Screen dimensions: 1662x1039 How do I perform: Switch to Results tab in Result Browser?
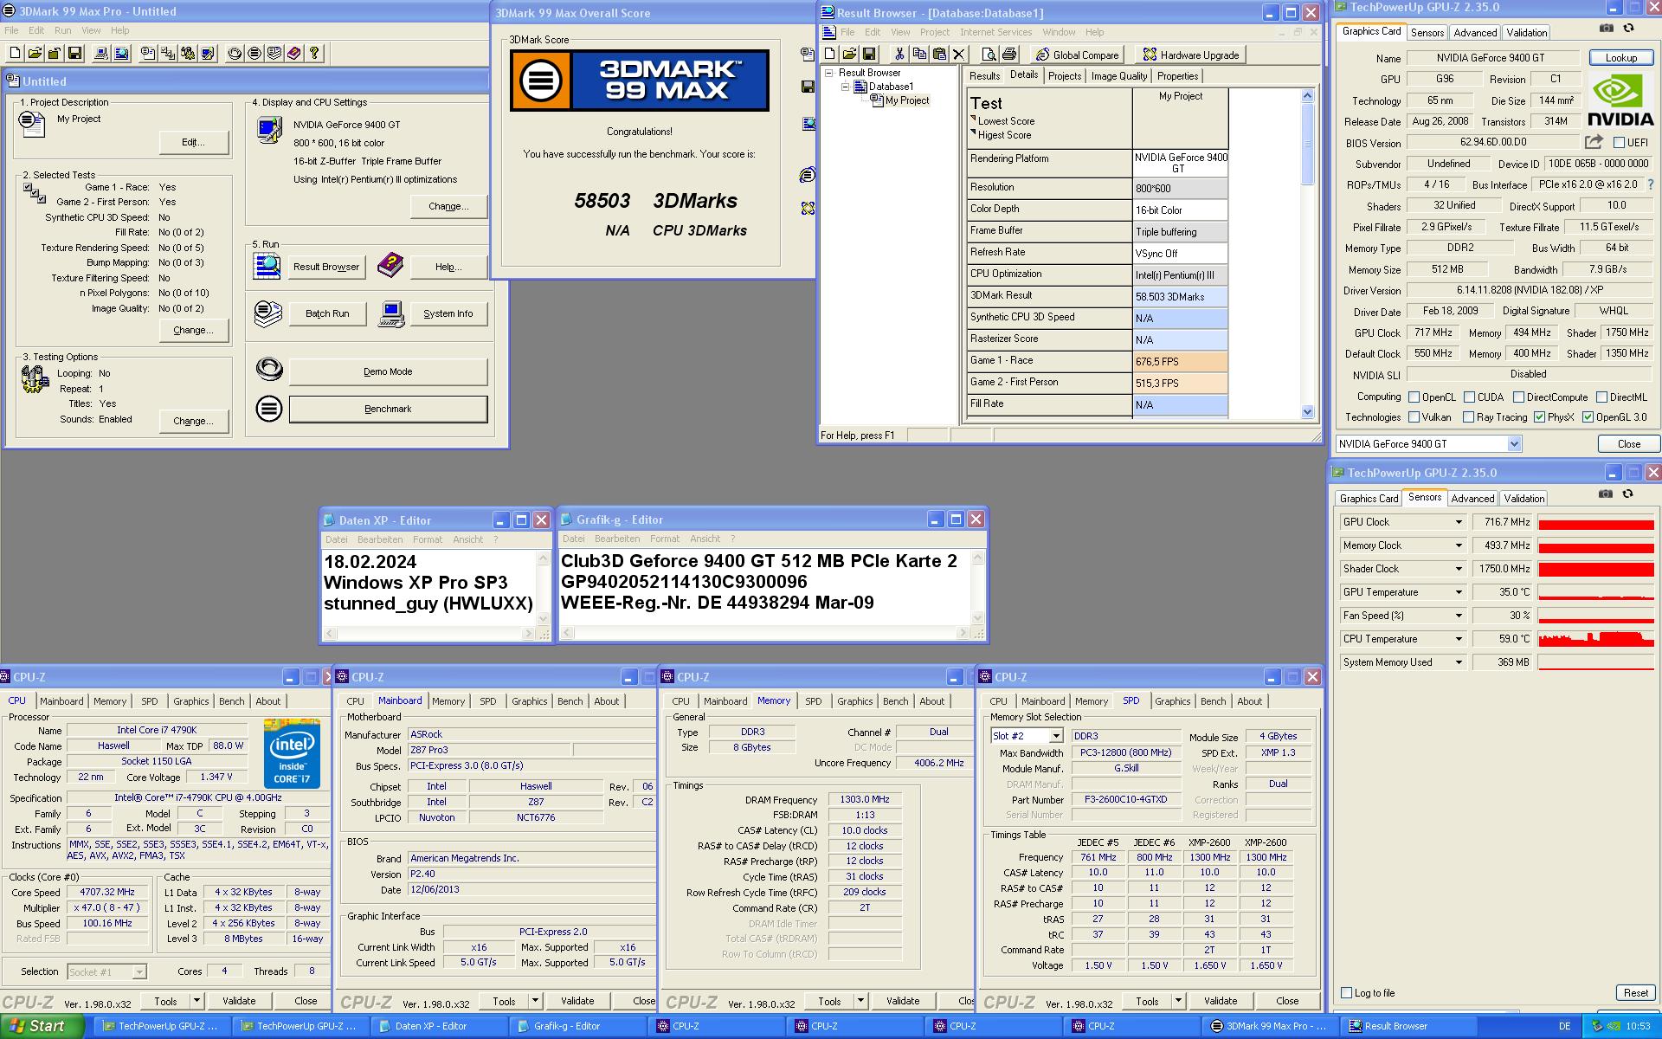984,76
